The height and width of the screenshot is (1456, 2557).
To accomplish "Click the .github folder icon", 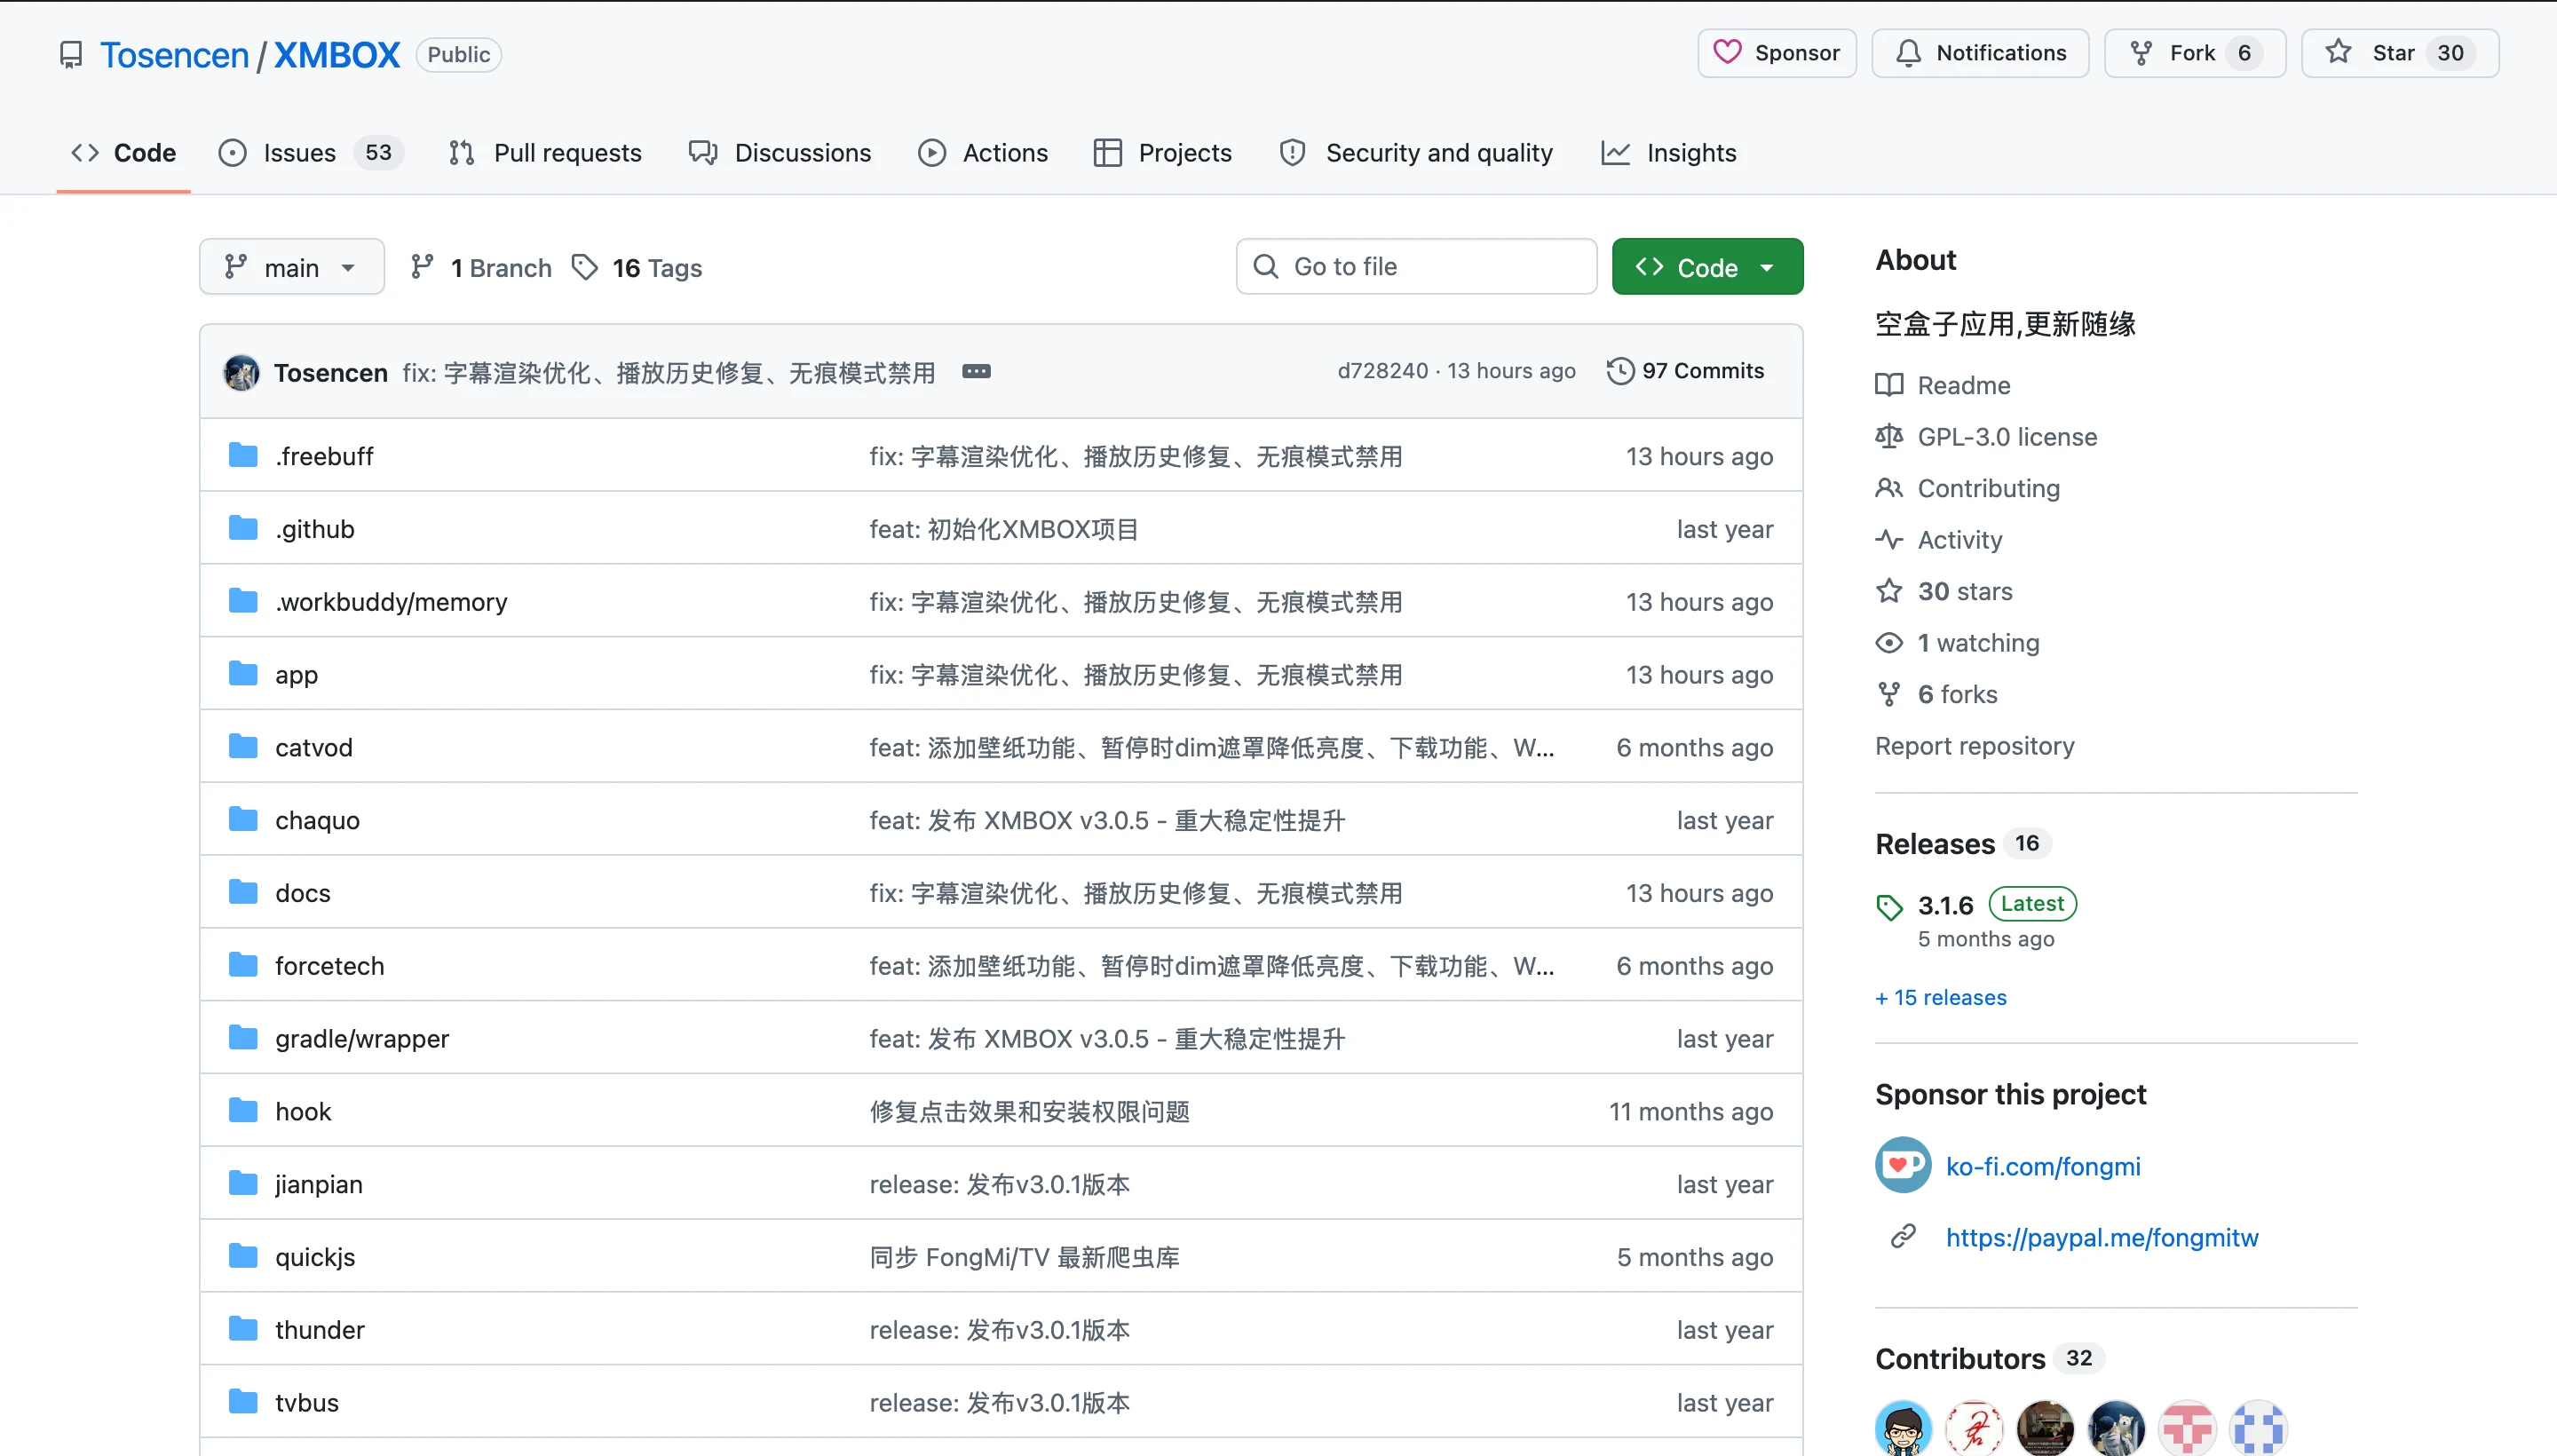I will (243, 528).
